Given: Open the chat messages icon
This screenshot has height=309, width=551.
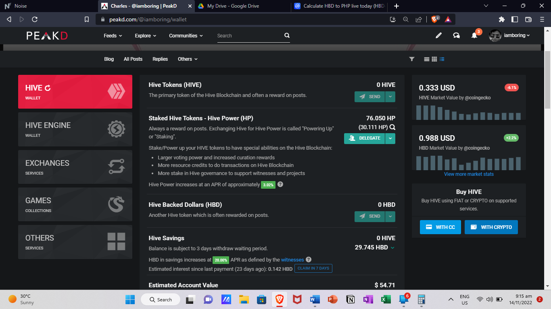Looking at the screenshot, I should click(456, 35).
